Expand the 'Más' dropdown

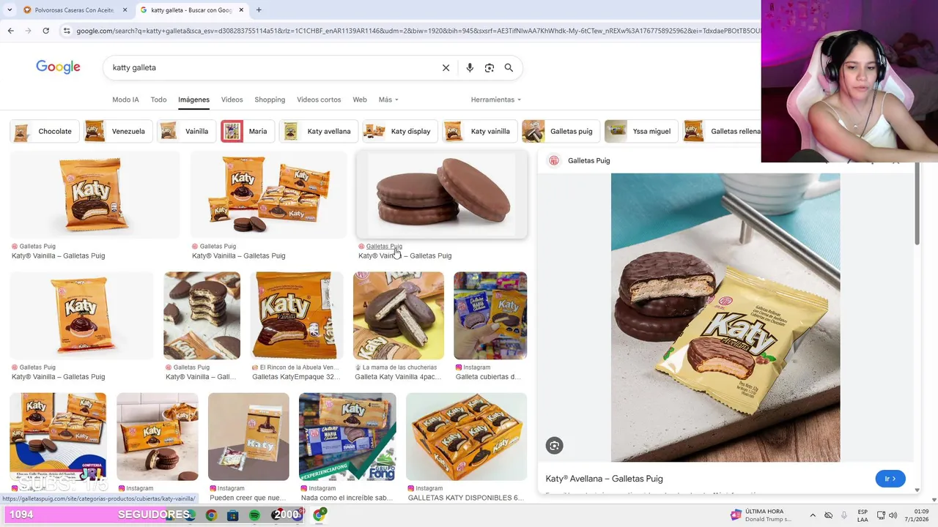[388, 100]
